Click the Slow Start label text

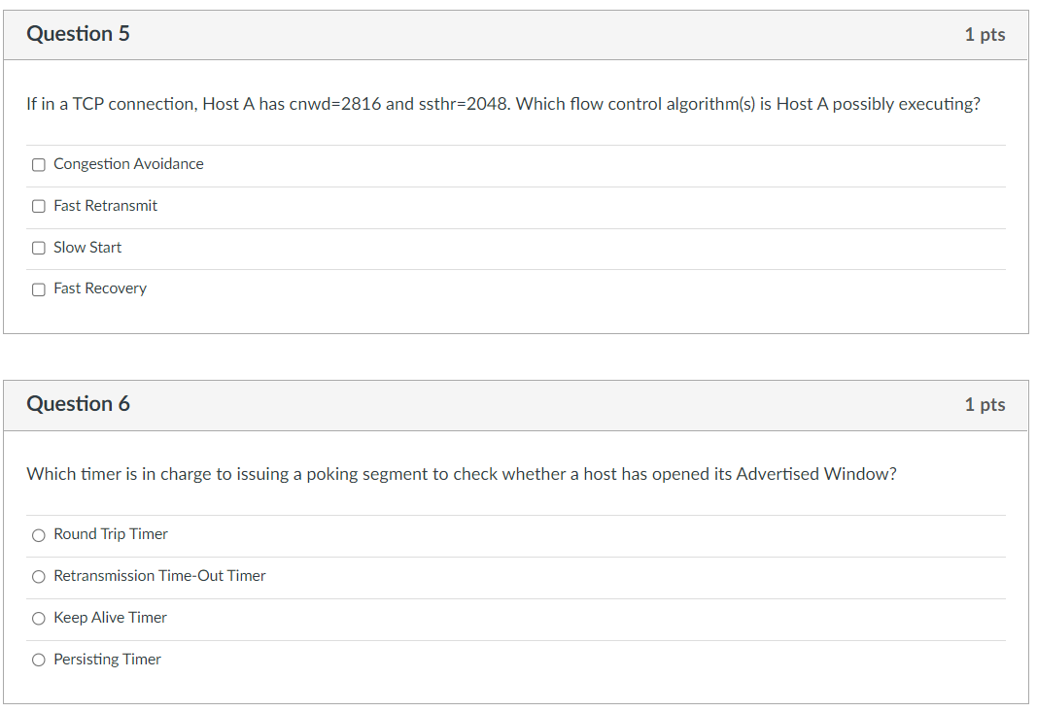(x=87, y=248)
